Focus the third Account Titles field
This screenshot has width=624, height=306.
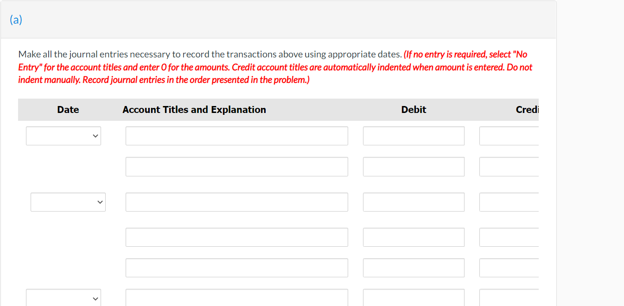click(x=236, y=202)
